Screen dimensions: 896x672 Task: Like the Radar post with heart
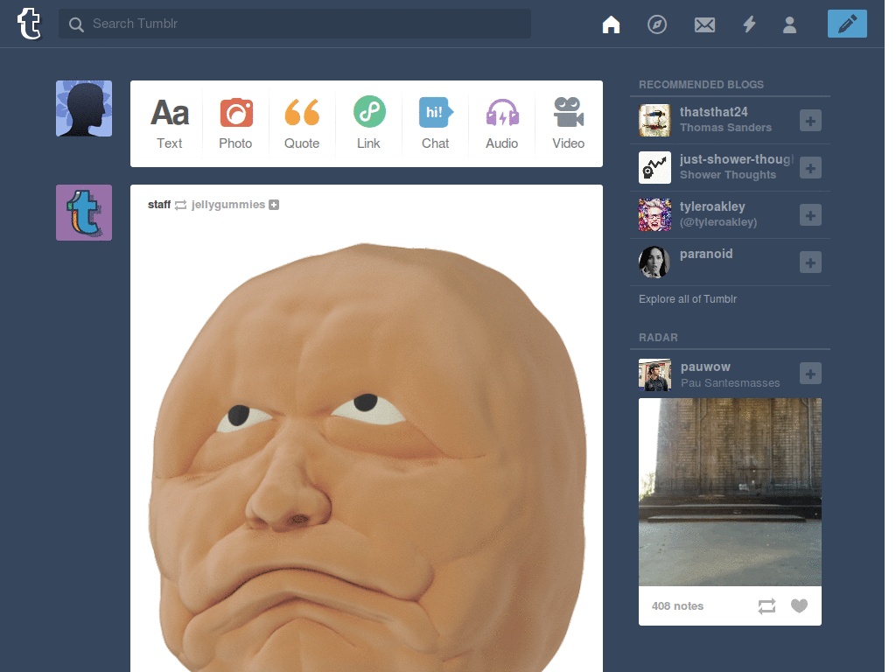point(800,605)
